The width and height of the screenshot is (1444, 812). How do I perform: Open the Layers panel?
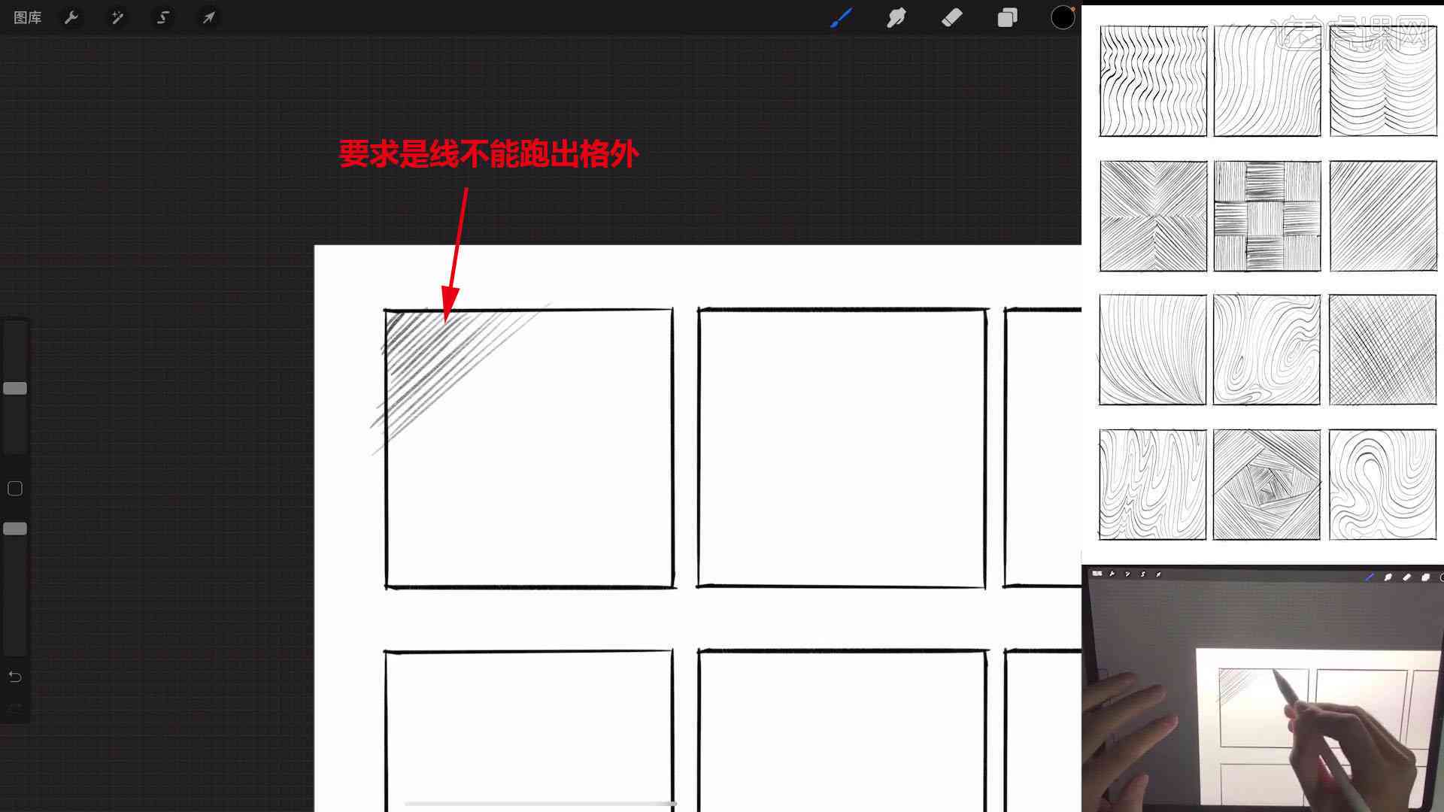click(x=1007, y=17)
